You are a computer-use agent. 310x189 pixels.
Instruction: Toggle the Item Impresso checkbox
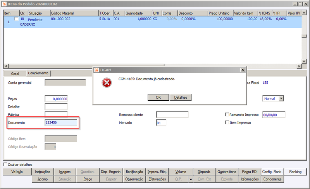pos(227,122)
